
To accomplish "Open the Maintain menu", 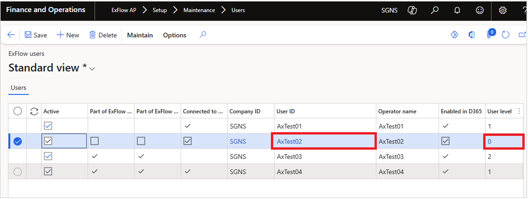I will point(140,35).
